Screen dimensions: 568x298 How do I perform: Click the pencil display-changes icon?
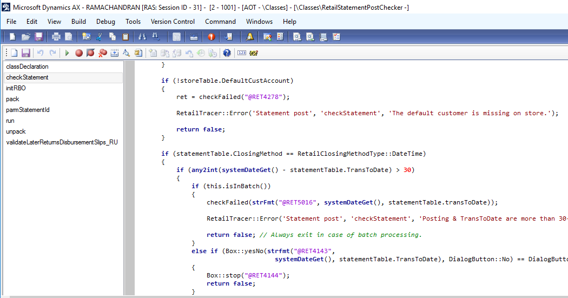[x=254, y=53]
